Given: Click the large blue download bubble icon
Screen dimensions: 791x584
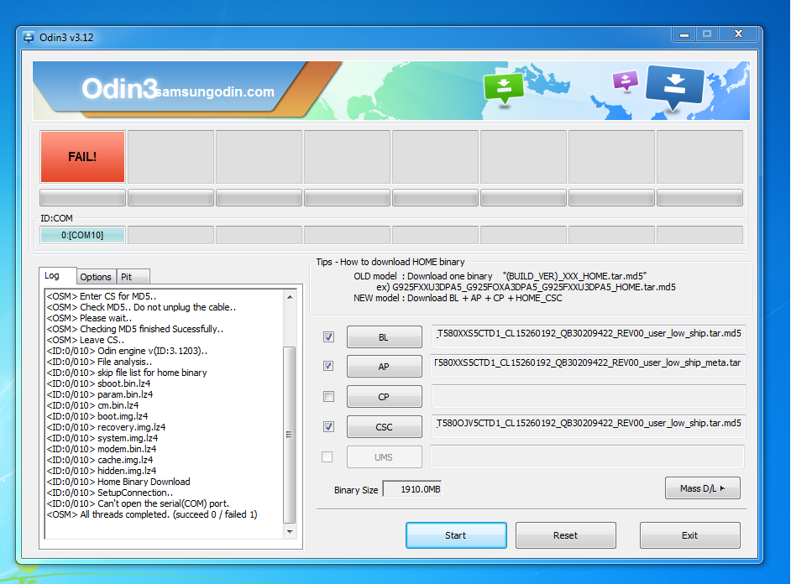Looking at the screenshot, I should [674, 87].
